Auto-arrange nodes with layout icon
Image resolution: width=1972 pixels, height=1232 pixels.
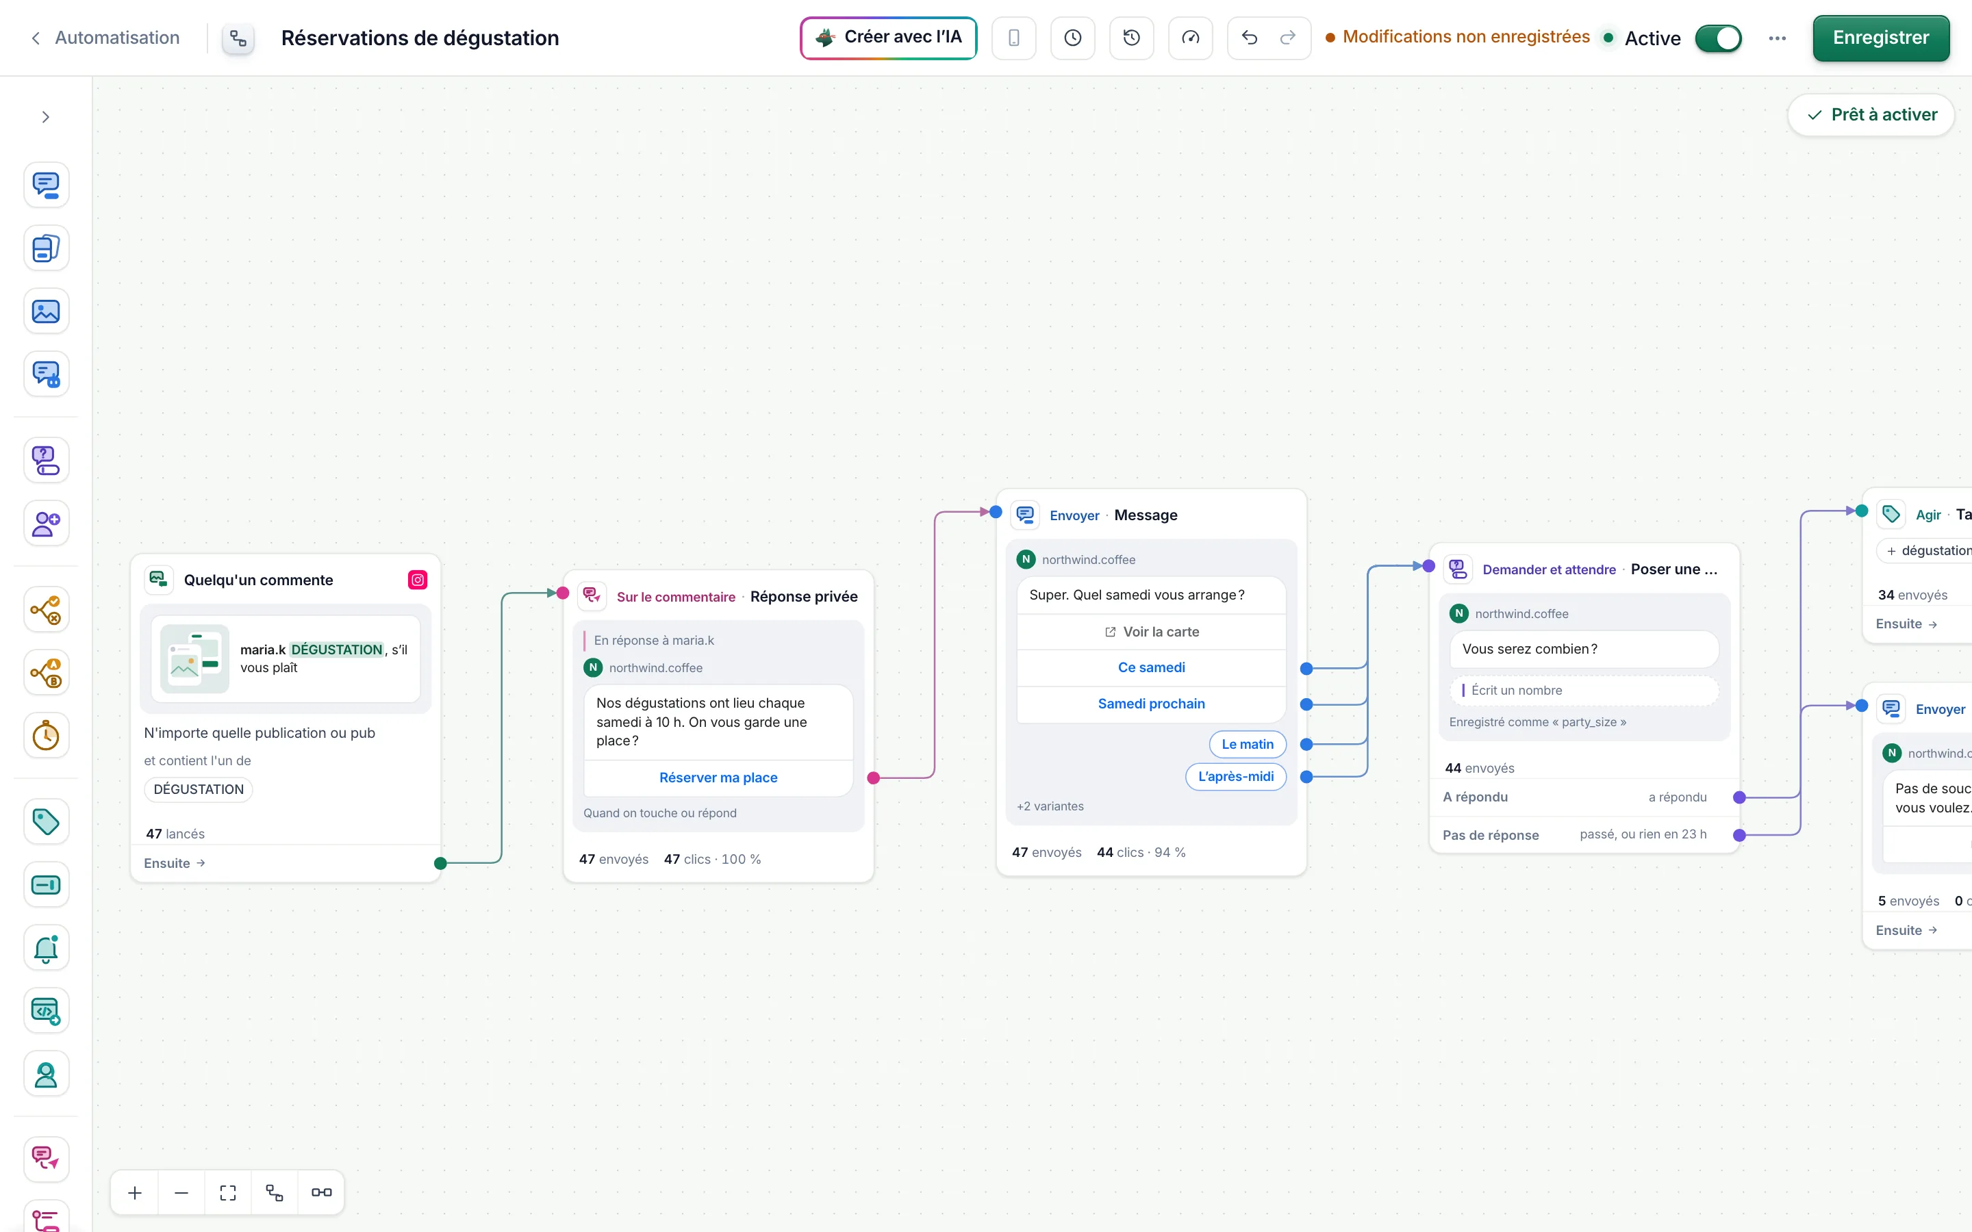pos(275,1193)
